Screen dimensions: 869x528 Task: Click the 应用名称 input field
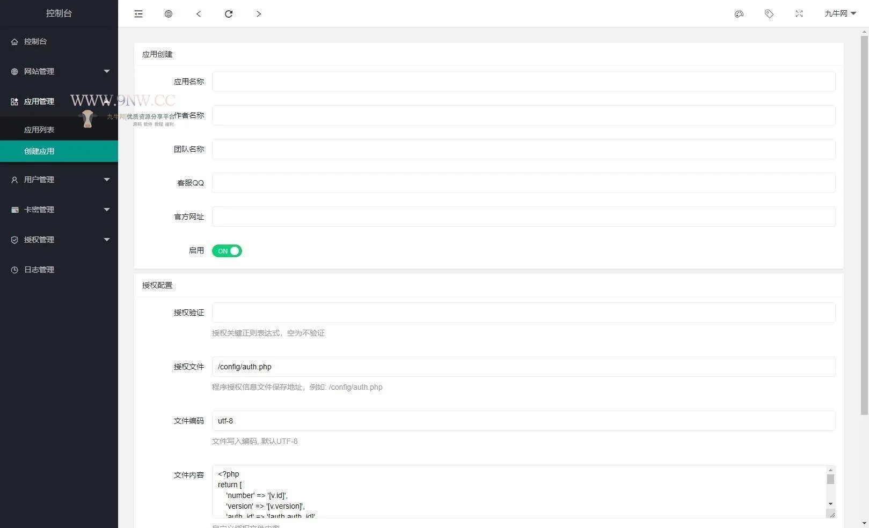click(x=523, y=81)
